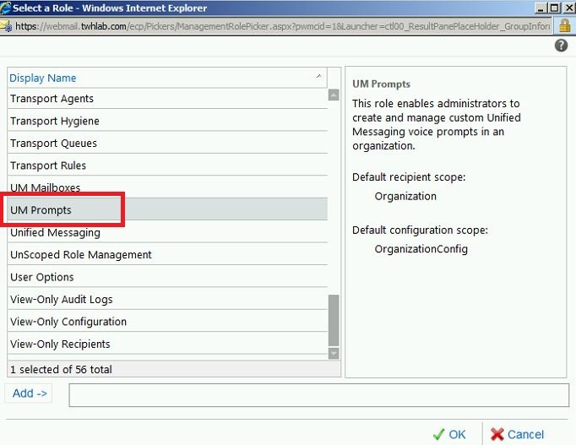
Task: Select the View-Only Recipients role
Action: [167, 344]
